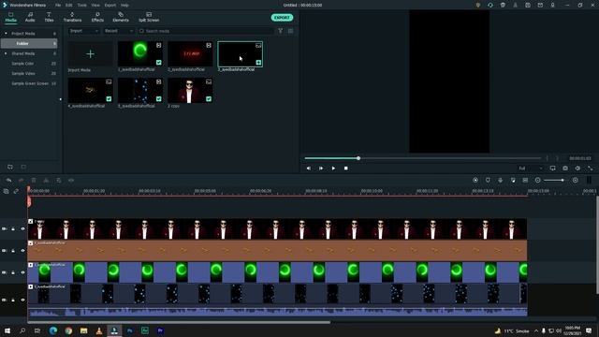Open the Tools menu
Viewport: 599px width, 337px height.
click(x=81, y=6)
